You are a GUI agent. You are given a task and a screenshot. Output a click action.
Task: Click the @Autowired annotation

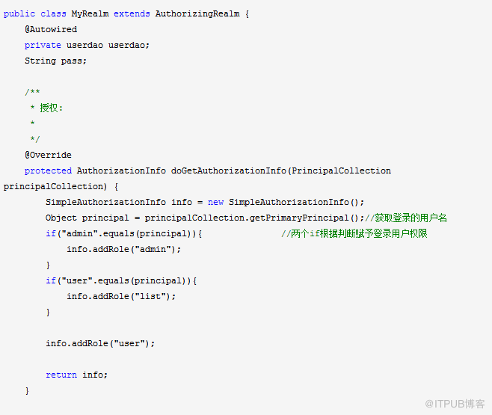coord(51,29)
